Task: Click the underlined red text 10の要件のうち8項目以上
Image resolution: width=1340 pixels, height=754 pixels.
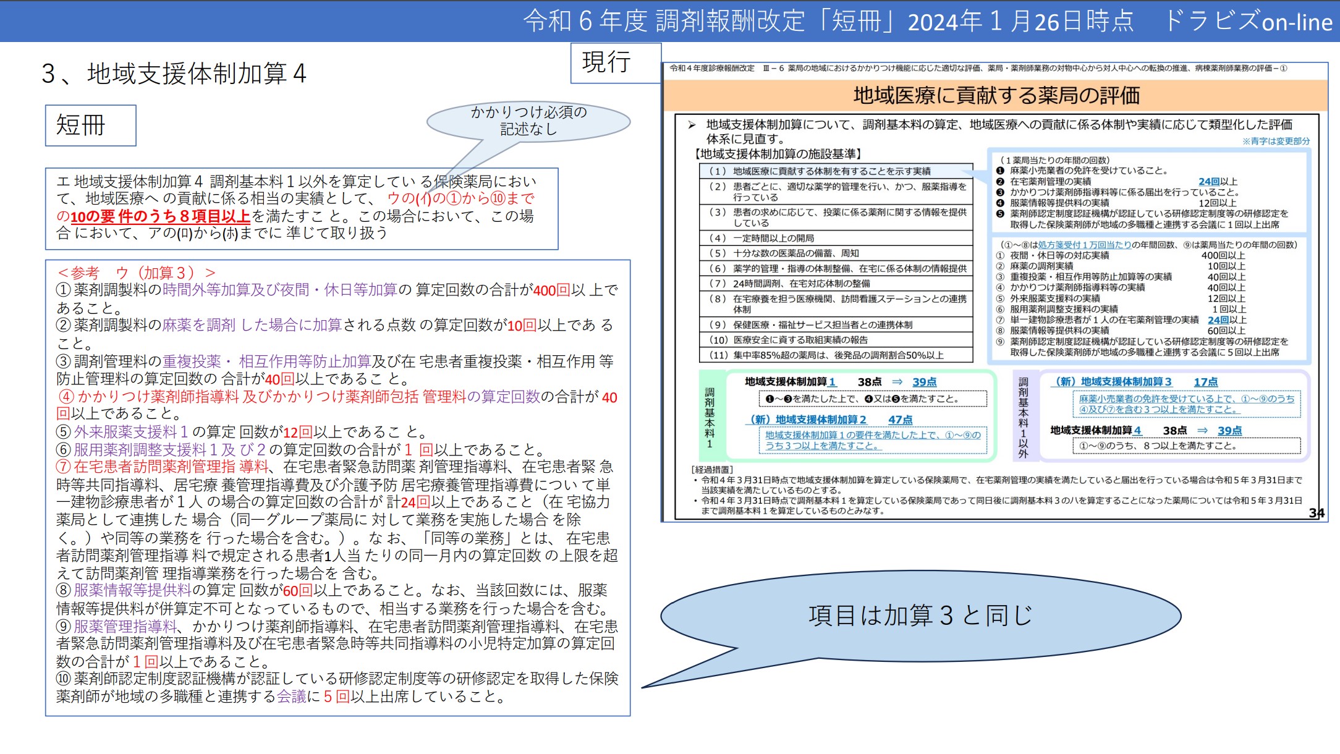Action: pos(160,216)
